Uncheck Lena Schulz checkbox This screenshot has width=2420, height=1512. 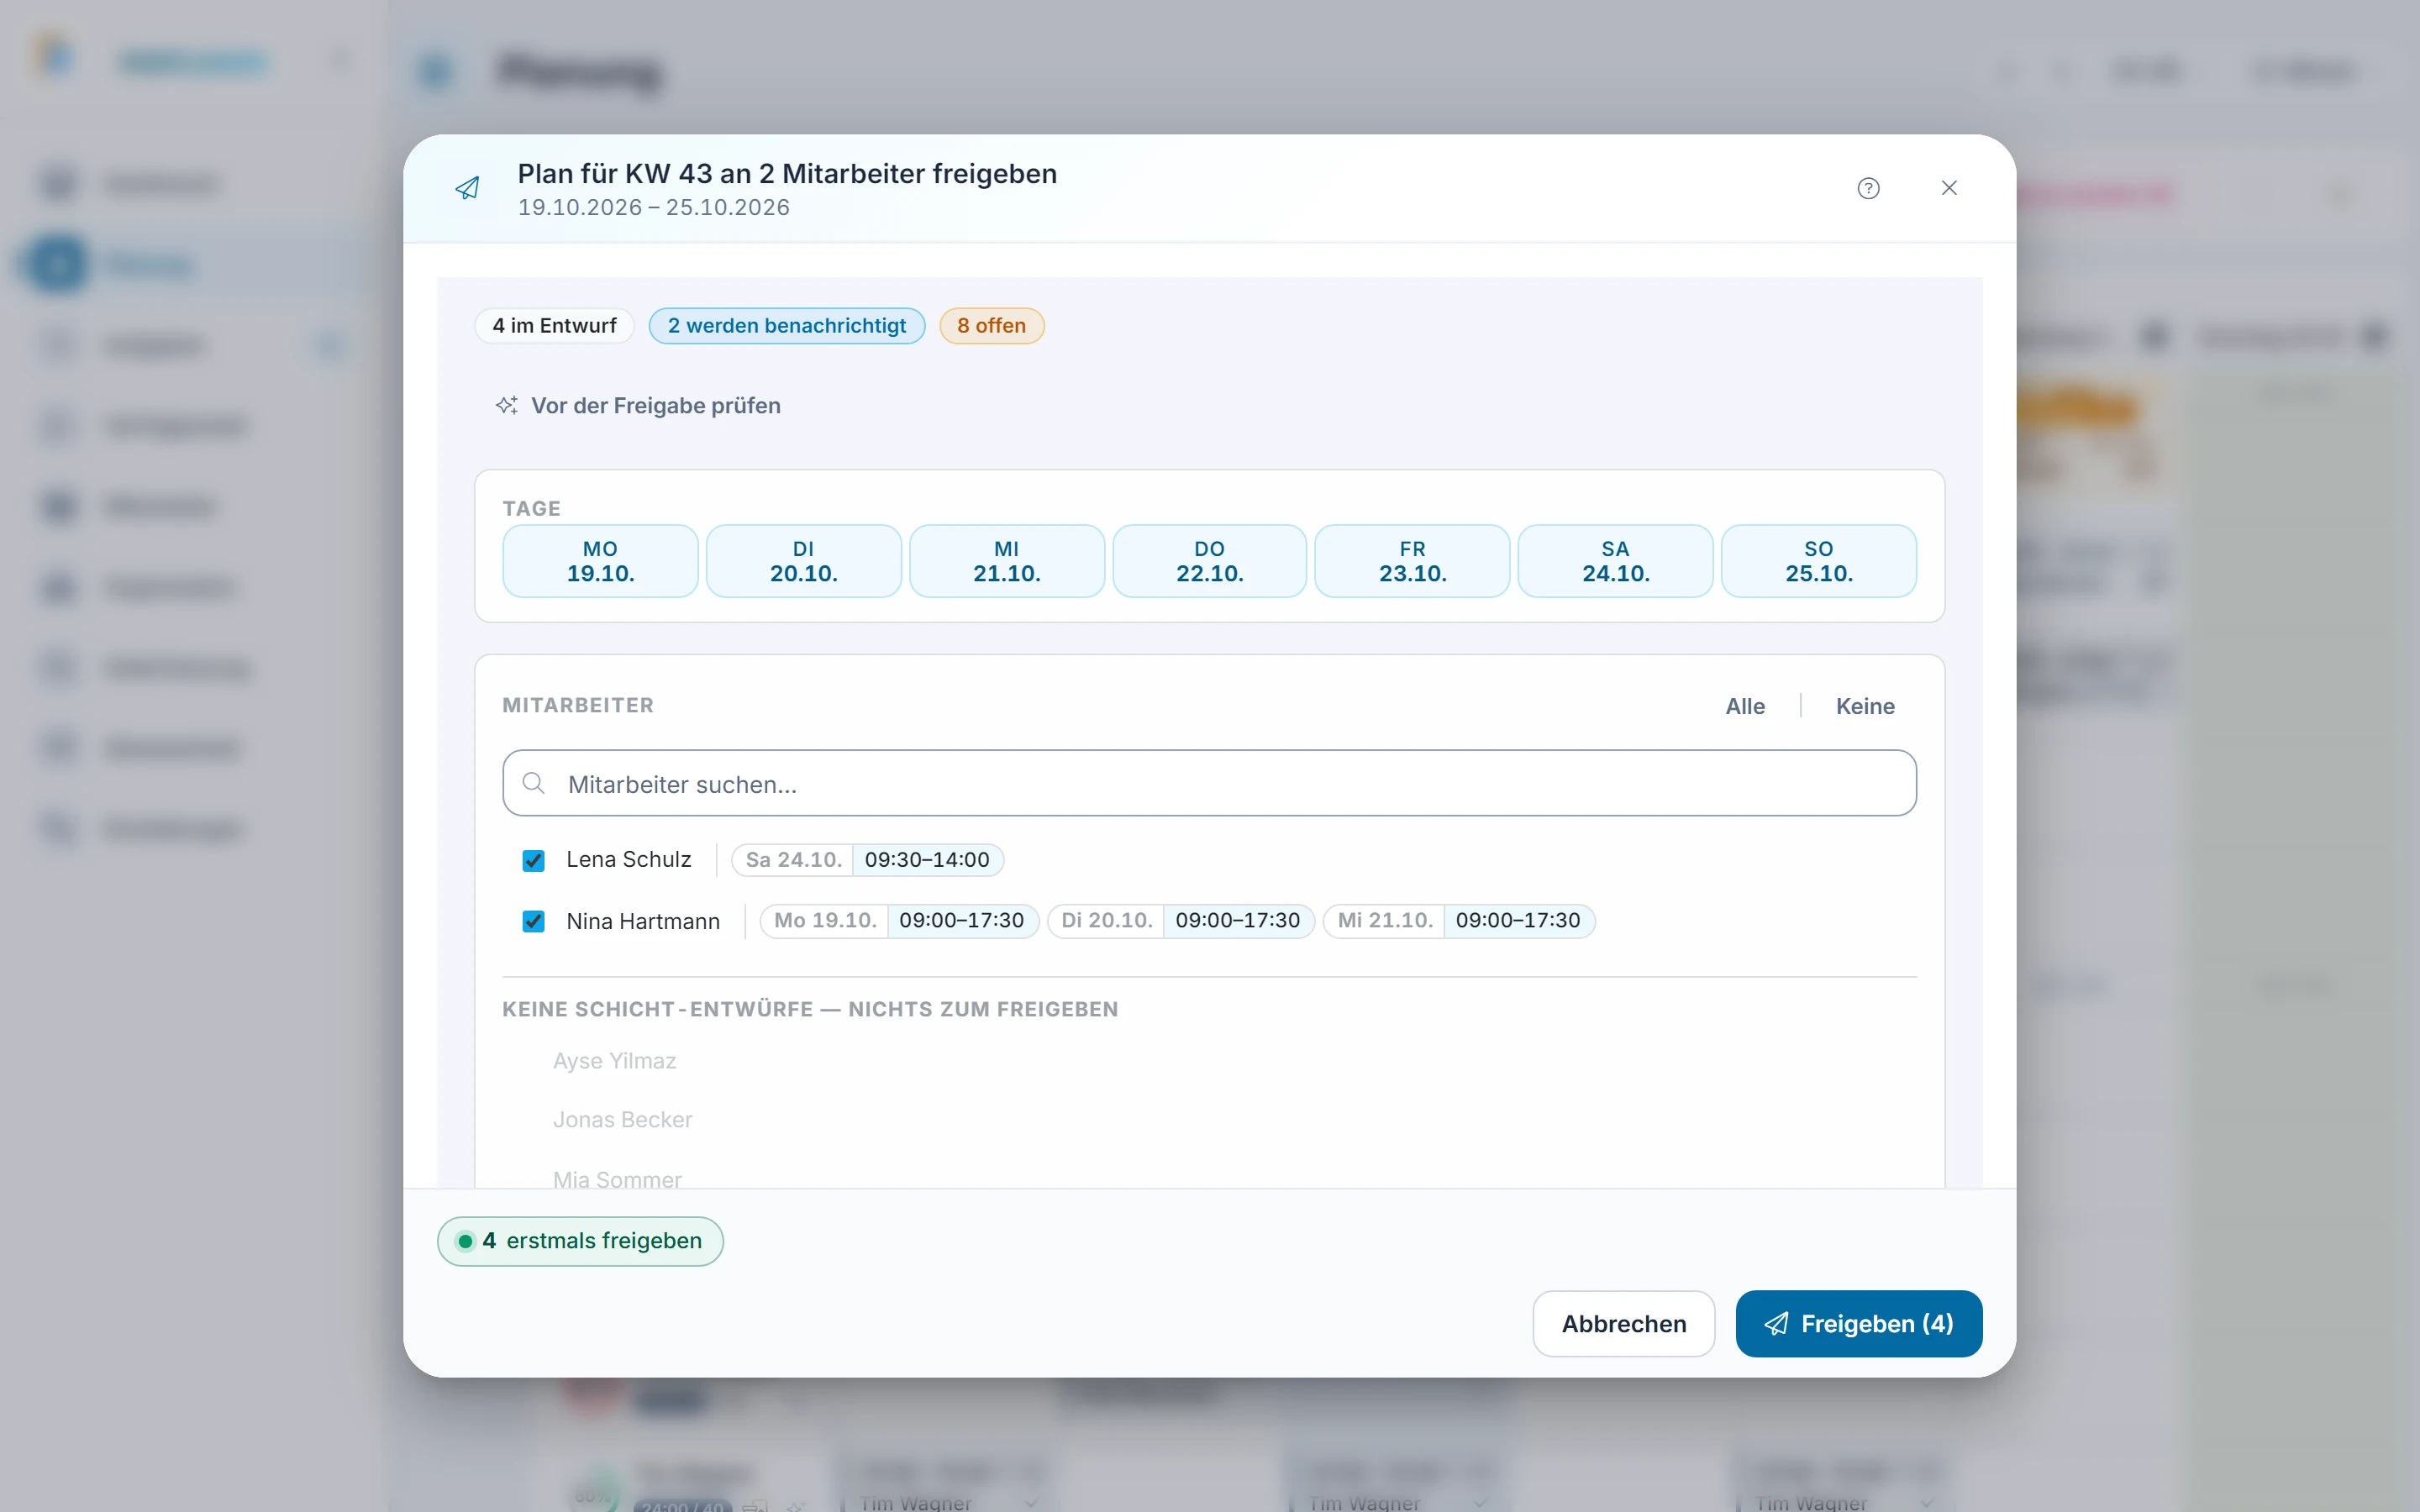click(534, 860)
